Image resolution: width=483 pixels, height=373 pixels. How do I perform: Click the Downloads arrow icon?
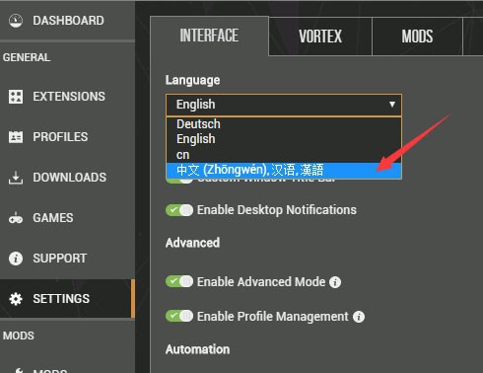click(x=16, y=178)
